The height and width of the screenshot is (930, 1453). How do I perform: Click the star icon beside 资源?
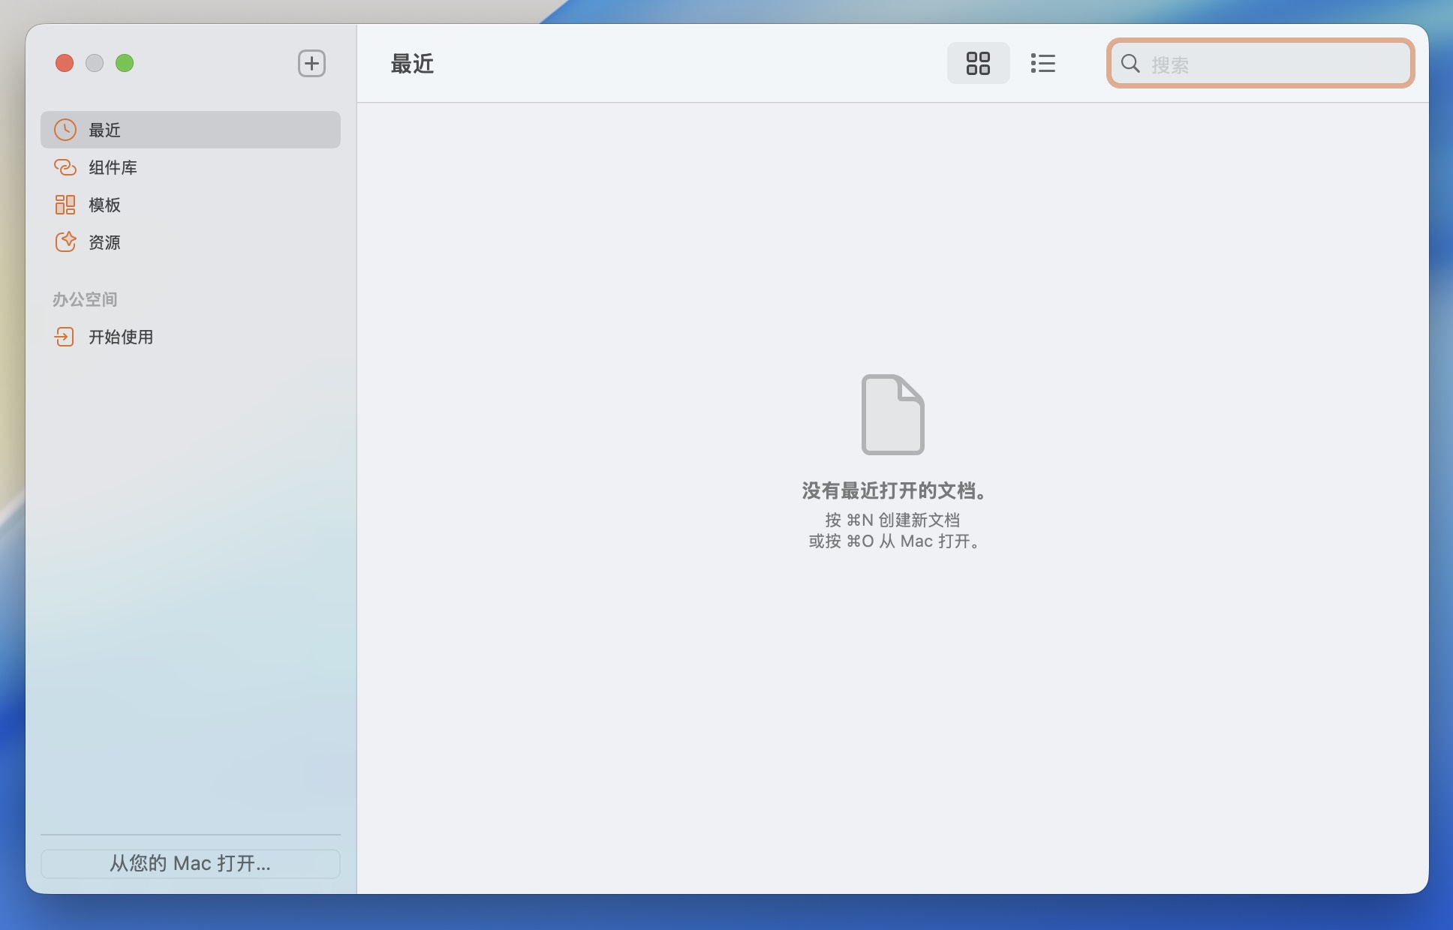coord(65,242)
